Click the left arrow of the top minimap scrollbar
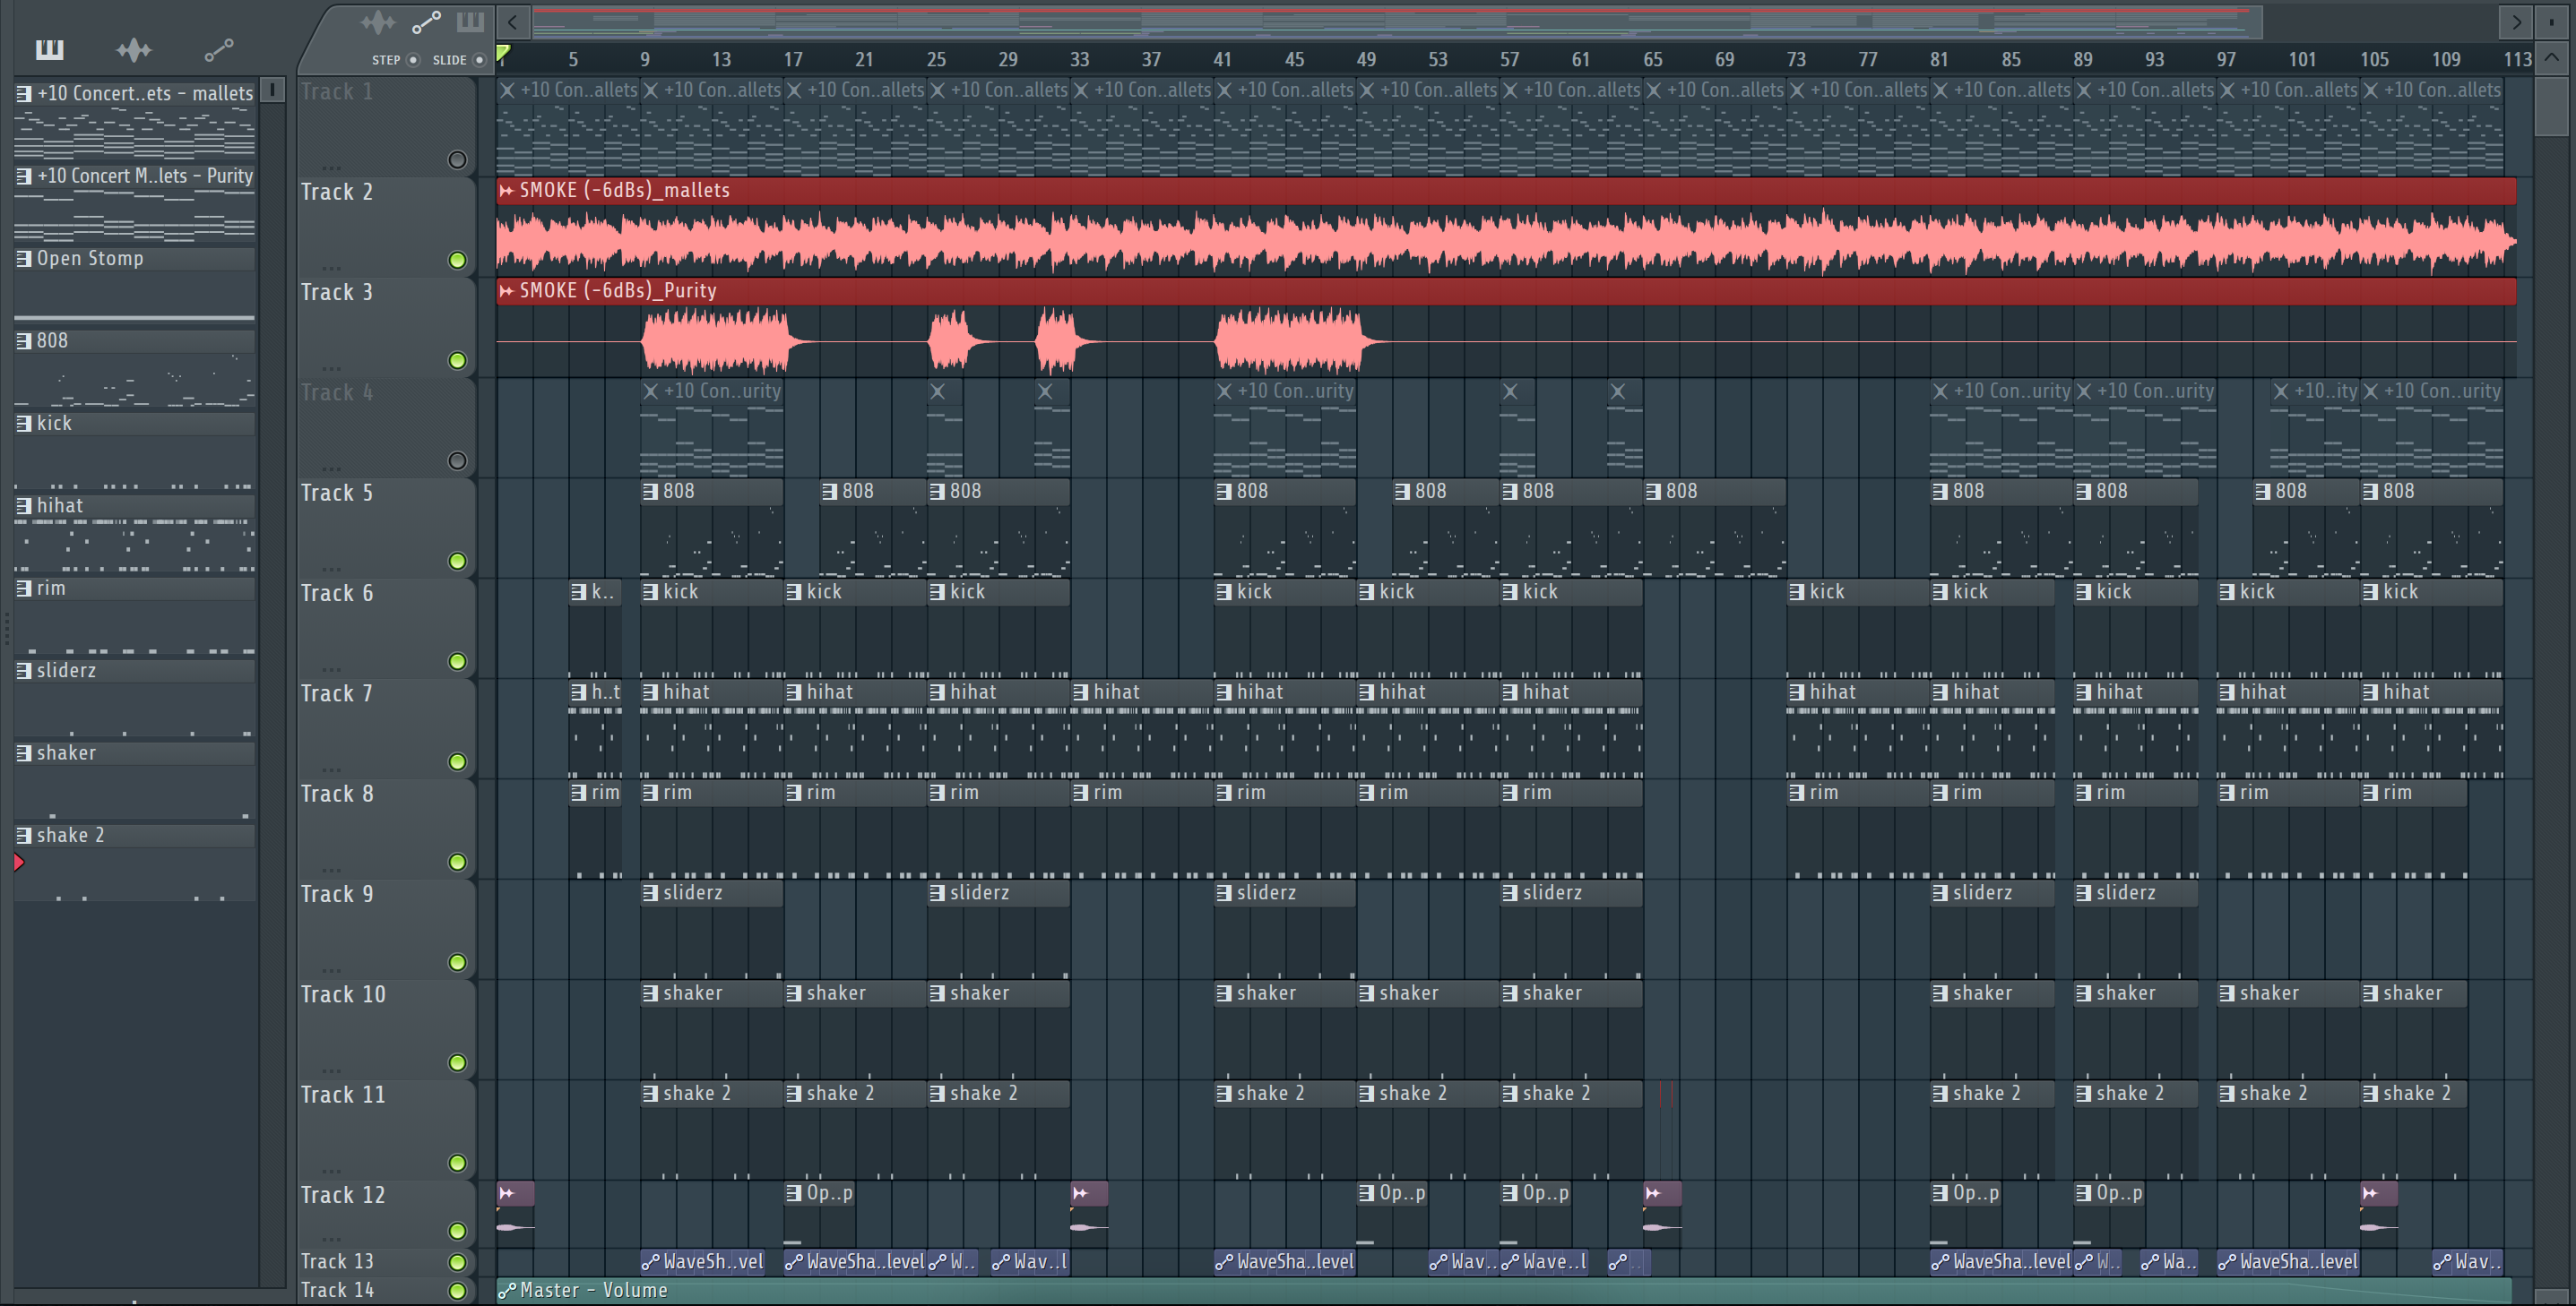Viewport: 2576px width, 1306px height. point(512,21)
